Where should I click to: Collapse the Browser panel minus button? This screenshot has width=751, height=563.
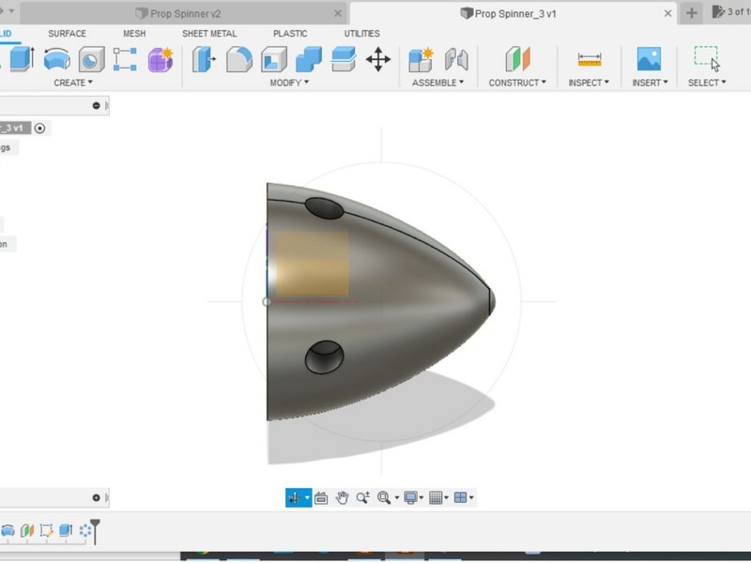97,105
